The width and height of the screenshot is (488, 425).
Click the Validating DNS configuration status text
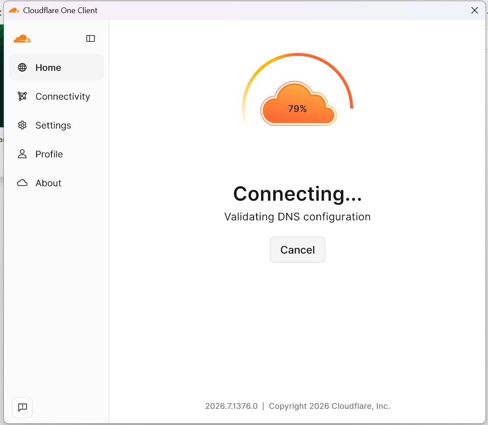tap(298, 217)
